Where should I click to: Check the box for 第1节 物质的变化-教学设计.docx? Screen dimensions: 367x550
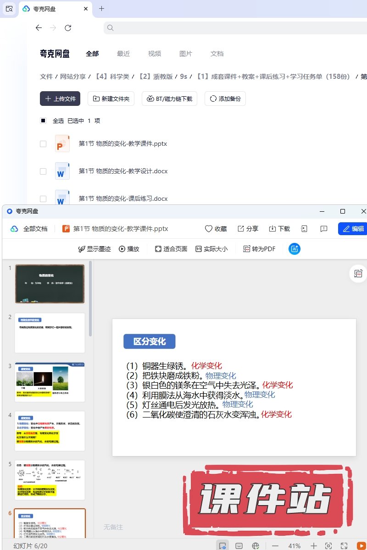point(43,171)
